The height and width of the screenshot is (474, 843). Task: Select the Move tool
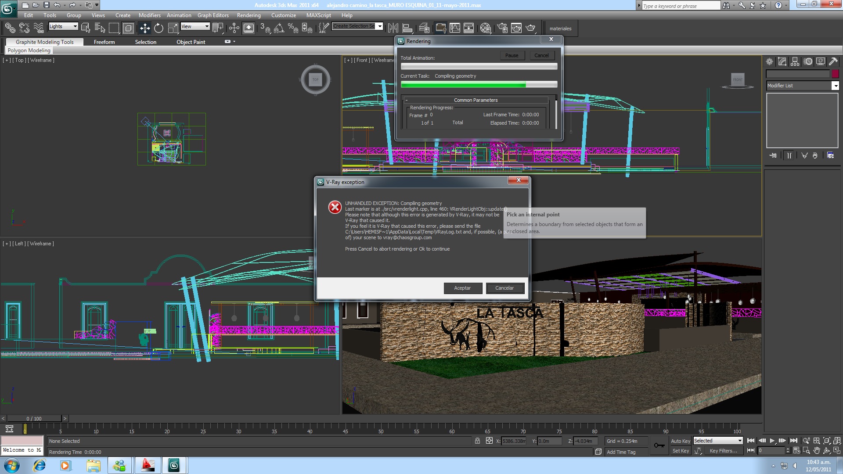144,29
